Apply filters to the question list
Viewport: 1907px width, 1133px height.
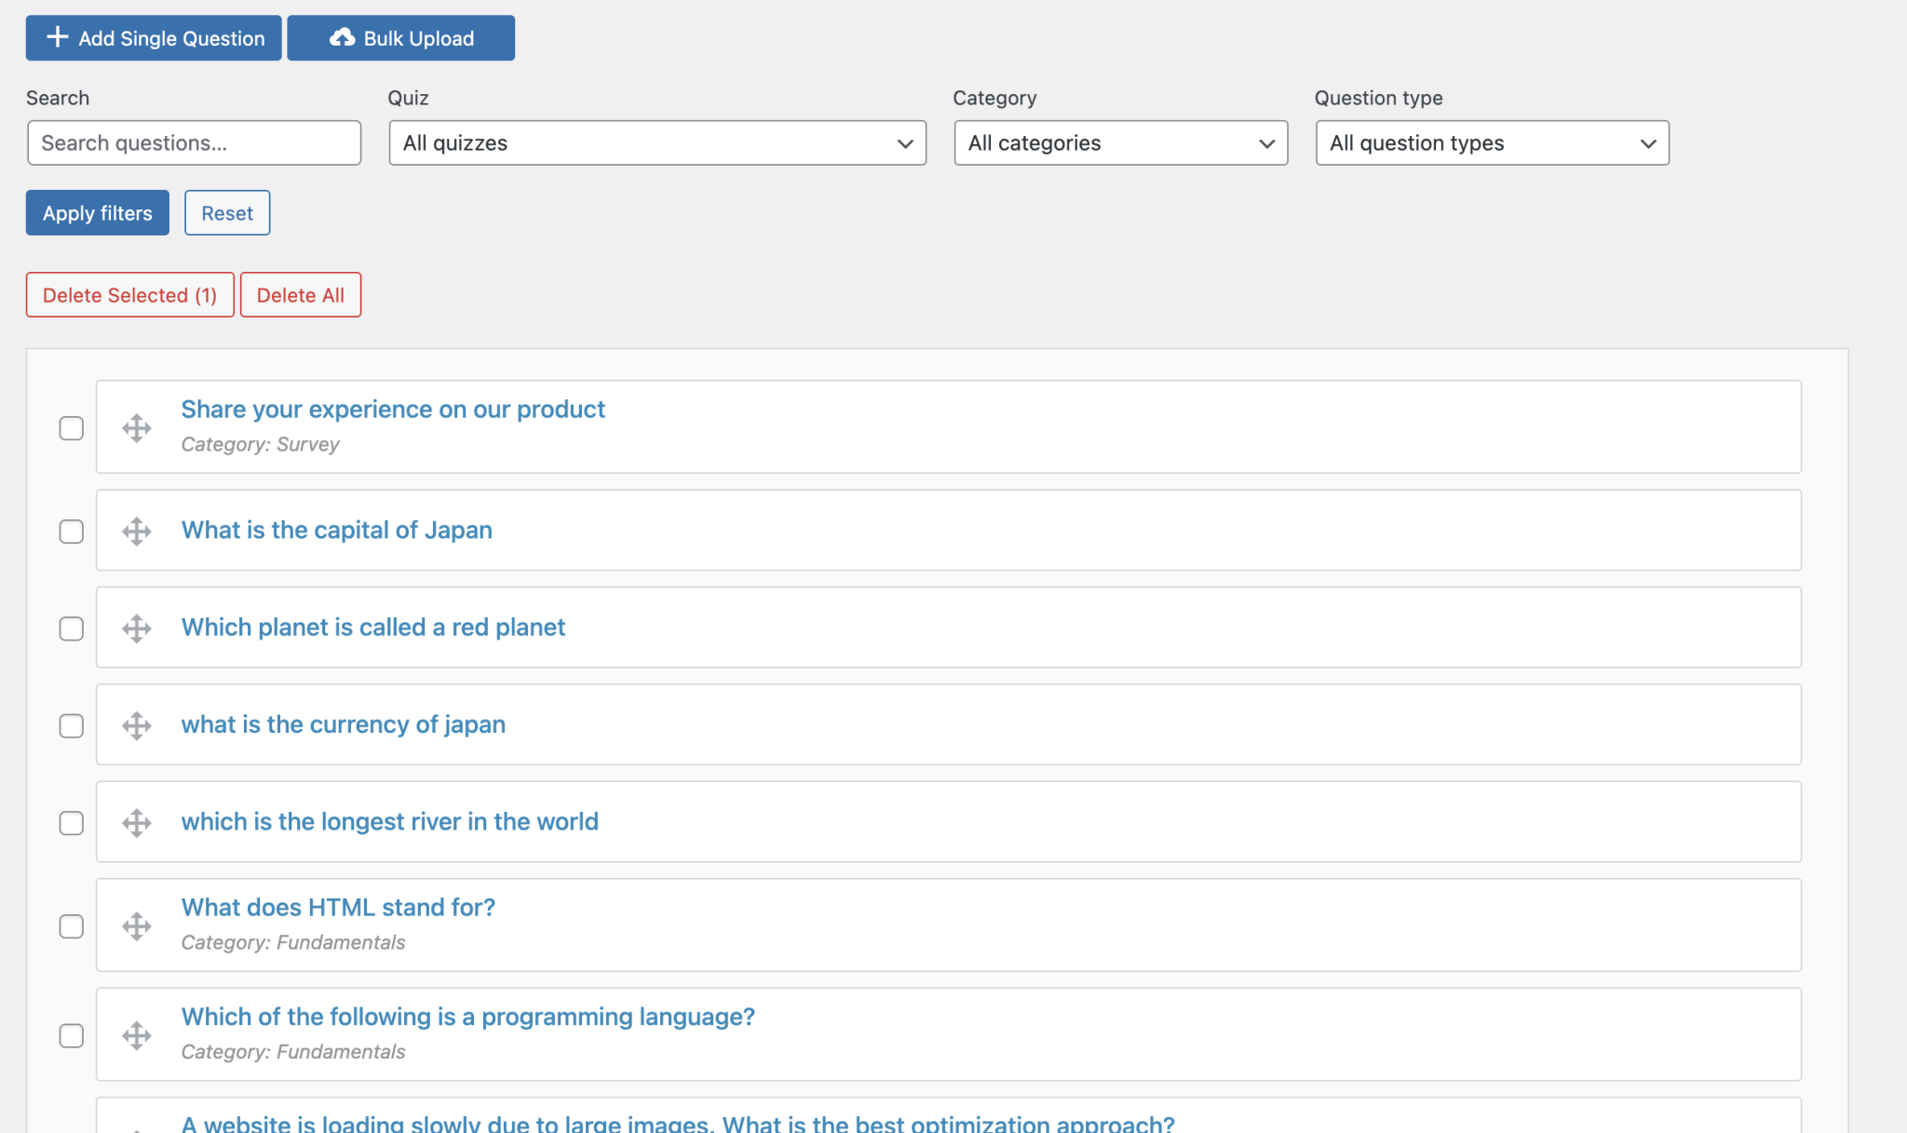coord(98,213)
